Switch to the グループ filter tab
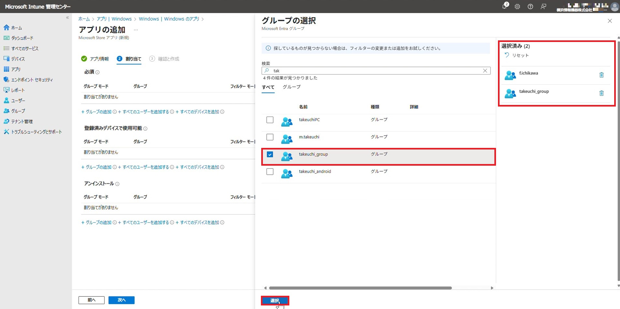 point(291,87)
